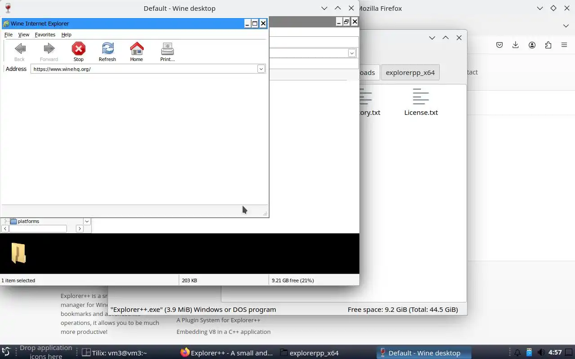Grab the Internet Explorer window resize grip
Image resolution: width=575 pixels, height=359 pixels.
coord(265,214)
